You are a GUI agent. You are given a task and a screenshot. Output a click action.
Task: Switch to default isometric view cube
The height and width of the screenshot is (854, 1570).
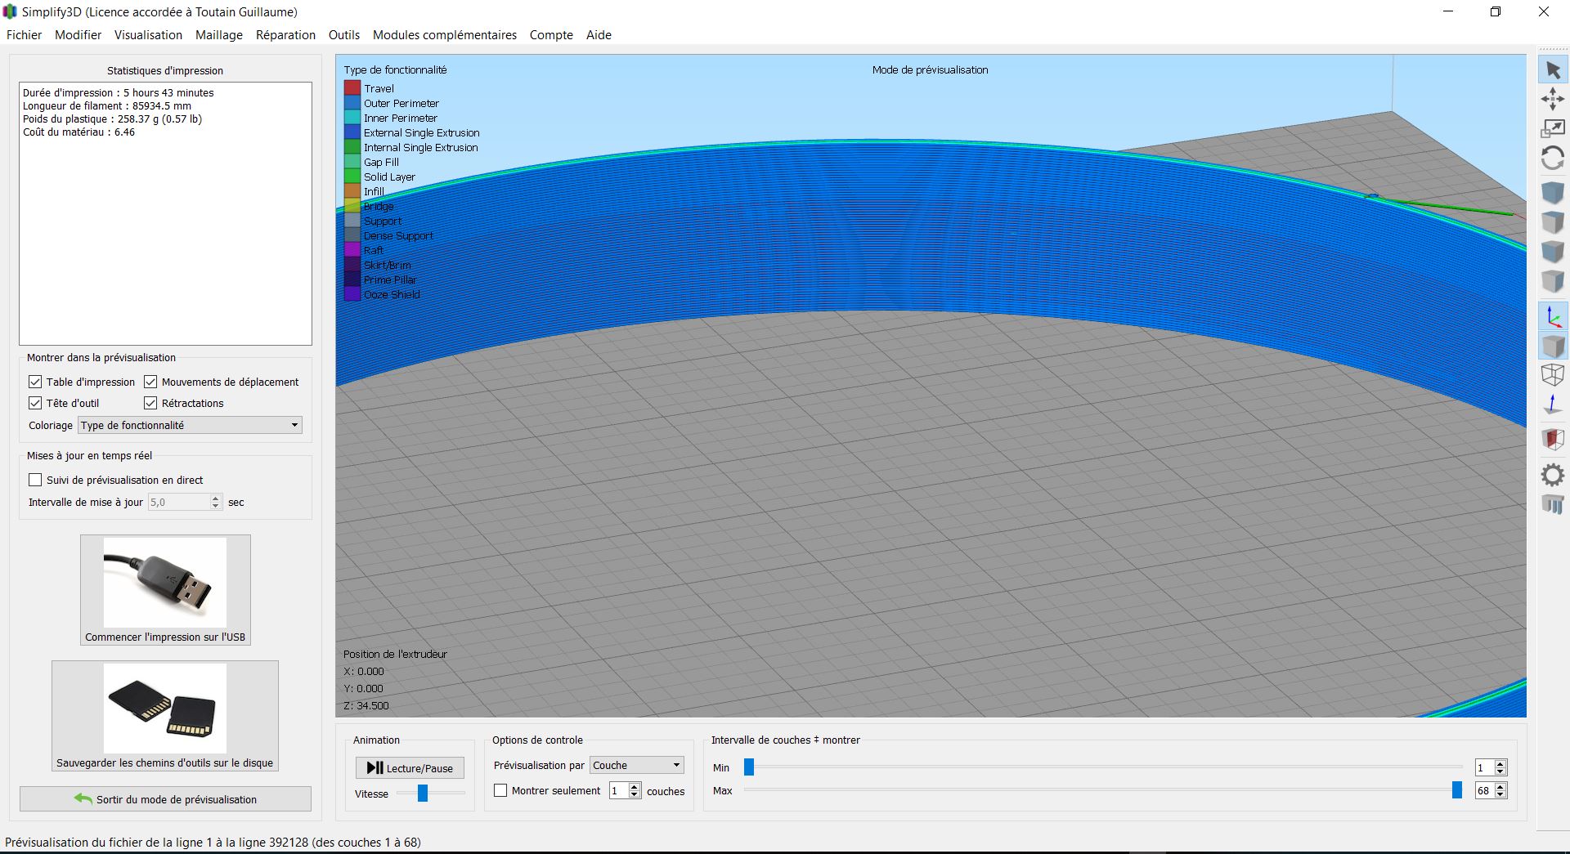click(1553, 193)
